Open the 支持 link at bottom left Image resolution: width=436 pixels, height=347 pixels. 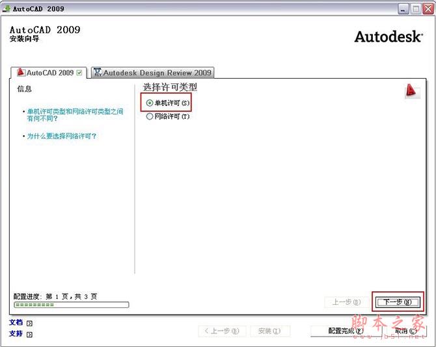[x=16, y=333]
